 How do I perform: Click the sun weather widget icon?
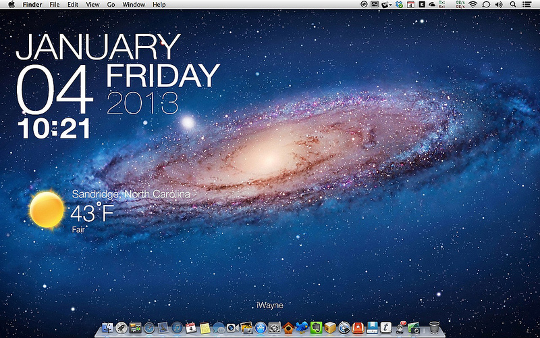click(47, 210)
